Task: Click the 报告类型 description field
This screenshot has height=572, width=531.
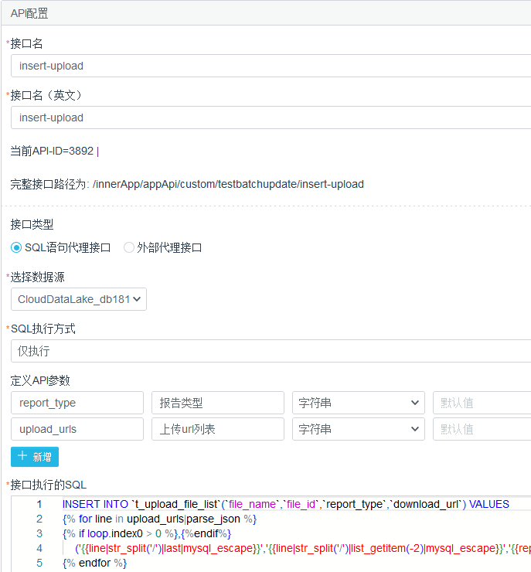Action: [x=218, y=403]
